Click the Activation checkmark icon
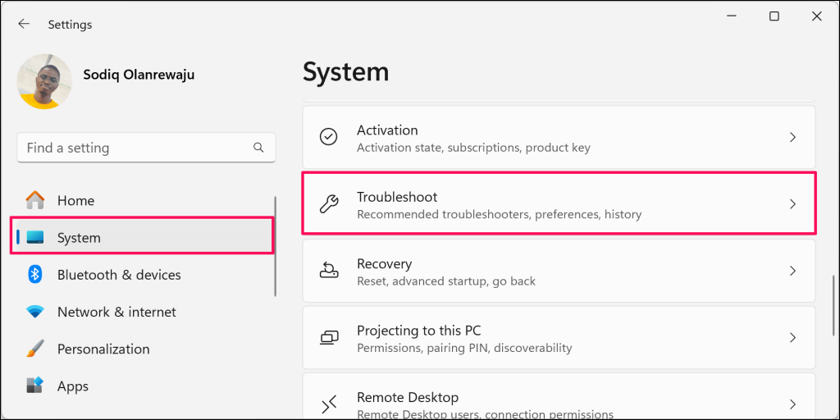The width and height of the screenshot is (840, 420). pyautogui.click(x=329, y=137)
